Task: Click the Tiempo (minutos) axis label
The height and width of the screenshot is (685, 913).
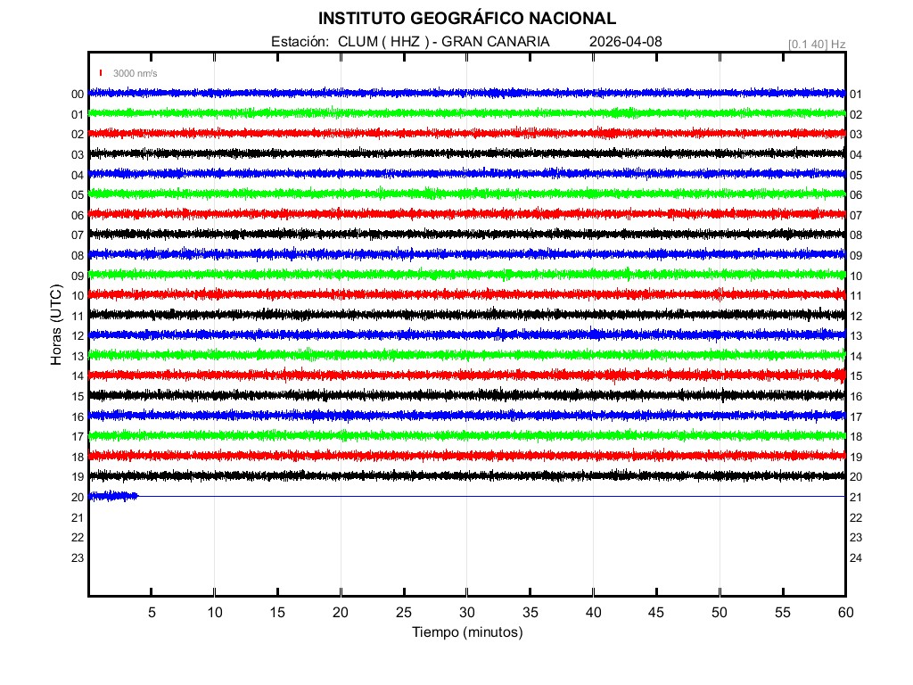Action: tap(466, 632)
